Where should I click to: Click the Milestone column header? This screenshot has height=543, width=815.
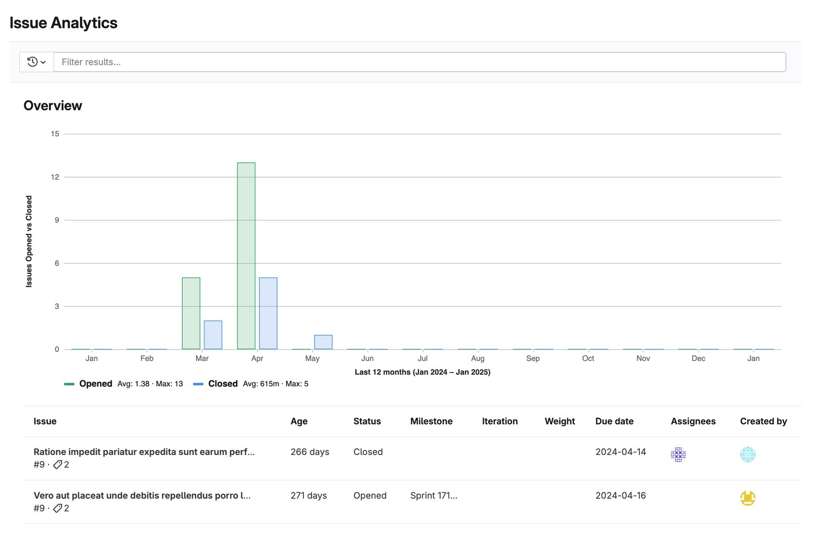coord(431,421)
